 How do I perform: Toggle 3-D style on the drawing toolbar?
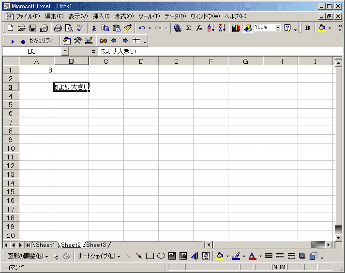coord(313,256)
